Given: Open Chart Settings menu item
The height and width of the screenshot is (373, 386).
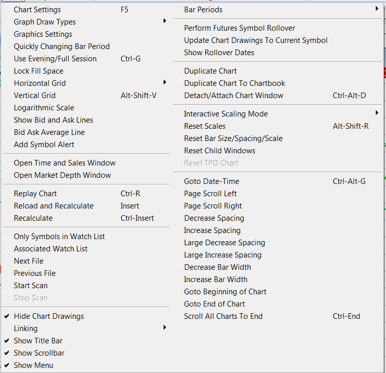Looking at the screenshot, I should click(86, 10).
